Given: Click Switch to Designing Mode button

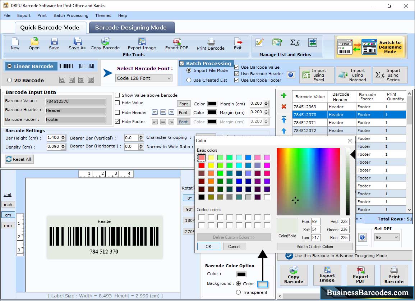Looking at the screenshot, I should click(370, 47).
